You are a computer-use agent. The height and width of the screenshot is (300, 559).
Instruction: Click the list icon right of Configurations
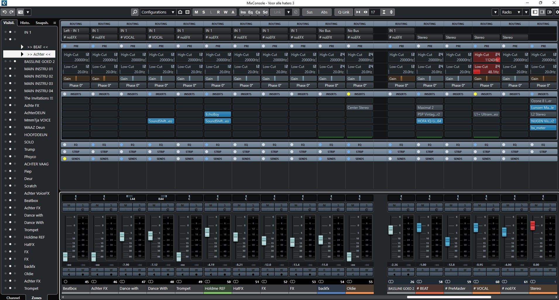[187, 12]
